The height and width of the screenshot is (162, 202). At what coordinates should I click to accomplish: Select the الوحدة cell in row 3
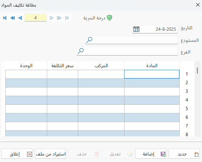pyautogui.click(x=26, y=92)
